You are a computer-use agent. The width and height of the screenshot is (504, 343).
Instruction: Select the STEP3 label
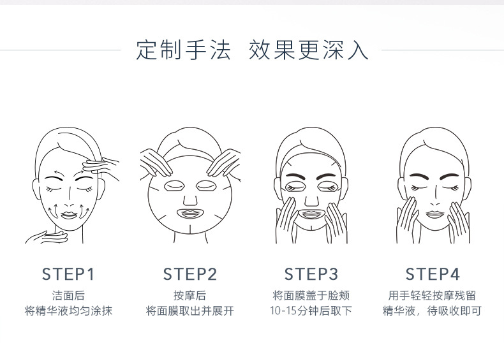tap(311, 274)
